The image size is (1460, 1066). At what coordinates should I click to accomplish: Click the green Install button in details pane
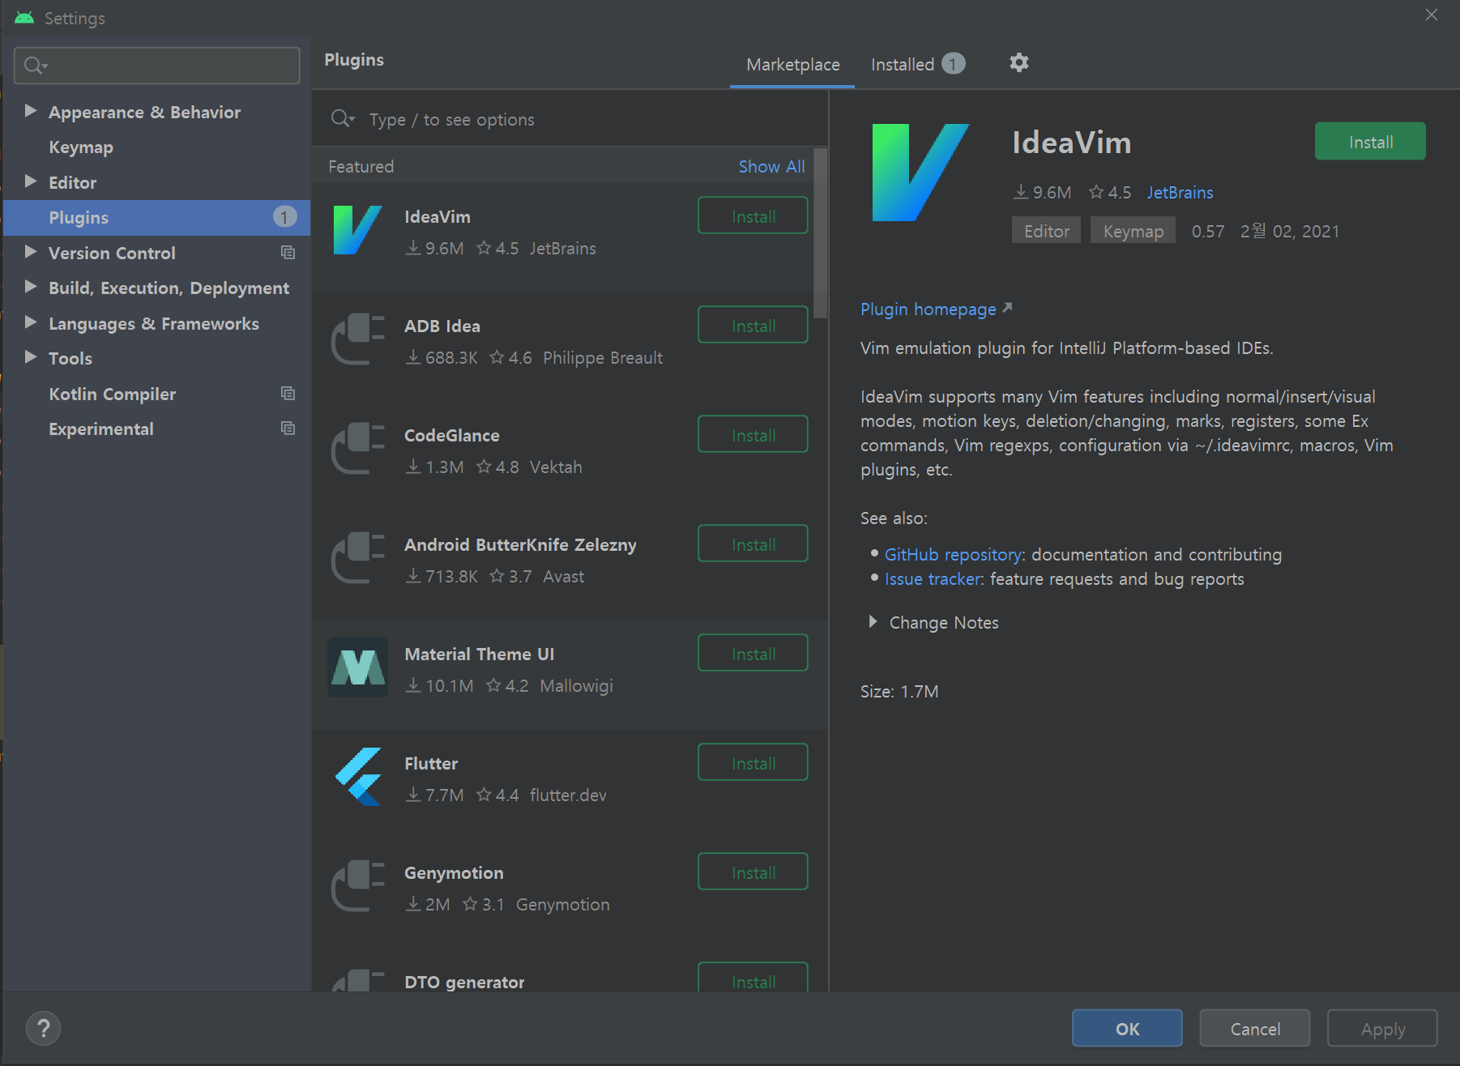(x=1370, y=141)
